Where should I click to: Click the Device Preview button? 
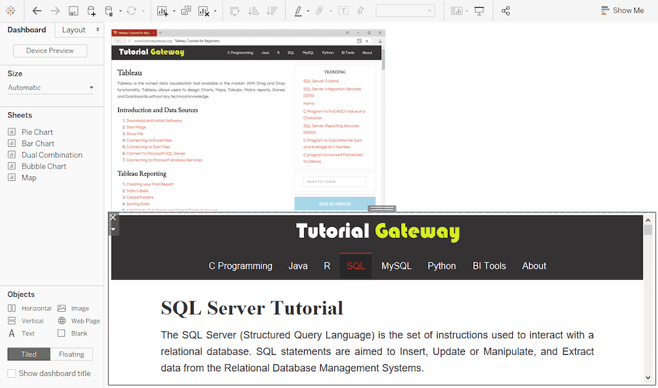pos(50,51)
